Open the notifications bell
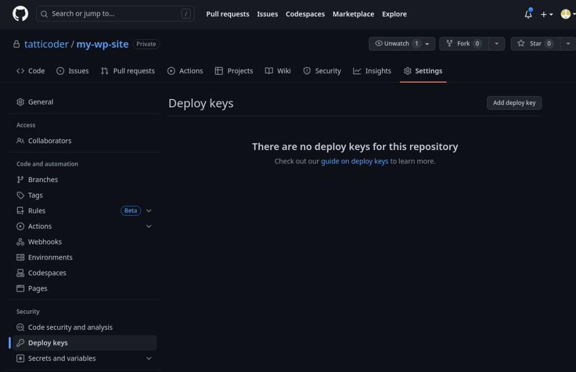The width and height of the screenshot is (576, 372). click(528, 14)
